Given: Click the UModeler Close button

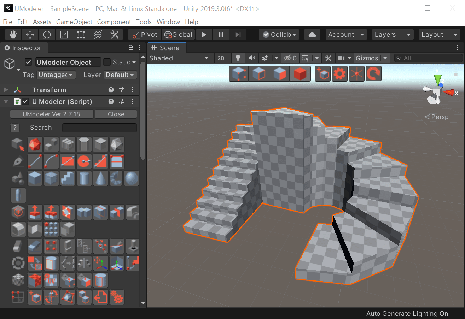Looking at the screenshot, I should pos(116,114).
